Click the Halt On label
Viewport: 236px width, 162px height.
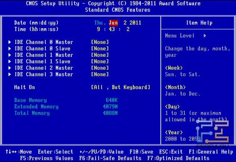[x=24, y=87]
